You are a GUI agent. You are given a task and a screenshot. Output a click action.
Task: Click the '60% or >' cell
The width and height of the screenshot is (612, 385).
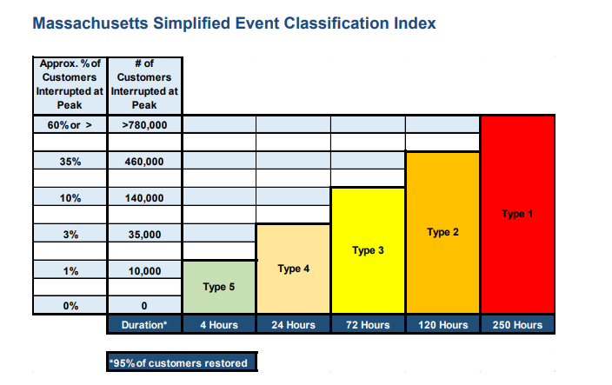click(70, 125)
